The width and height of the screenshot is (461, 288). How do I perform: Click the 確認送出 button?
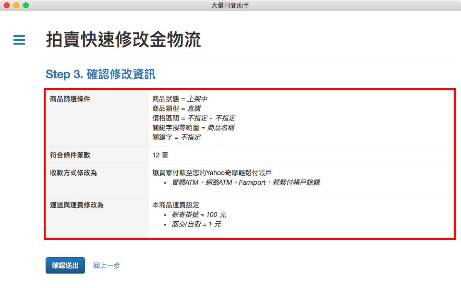65,265
